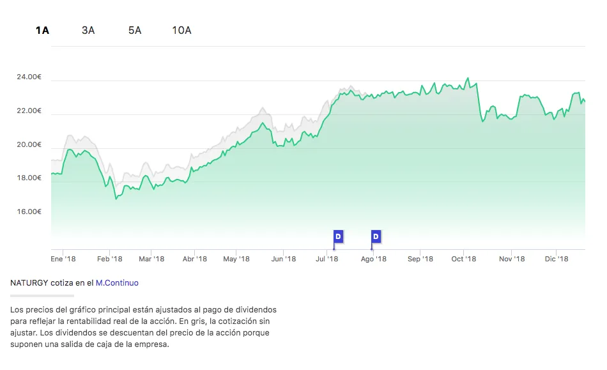This screenshot has height=370, width=607.
Task: Click the August dividend D flag
Action: pos(376,237)
